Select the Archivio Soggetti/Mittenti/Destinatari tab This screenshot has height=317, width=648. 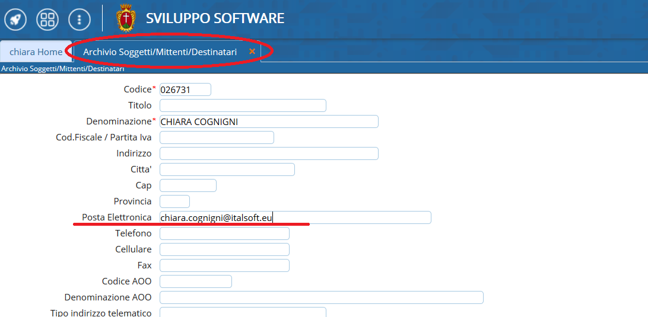160,52
